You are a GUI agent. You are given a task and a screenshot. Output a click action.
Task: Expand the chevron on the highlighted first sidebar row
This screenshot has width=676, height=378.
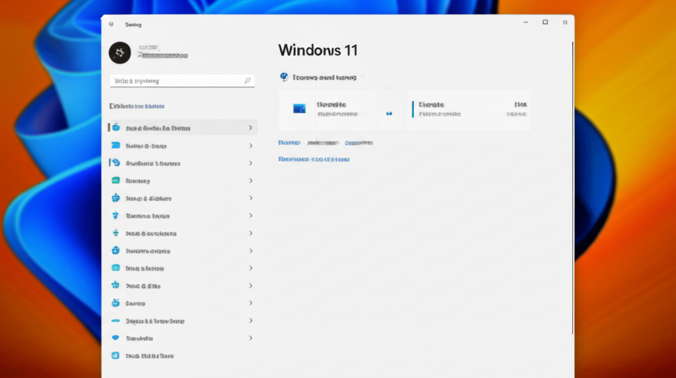pos(250,128)
